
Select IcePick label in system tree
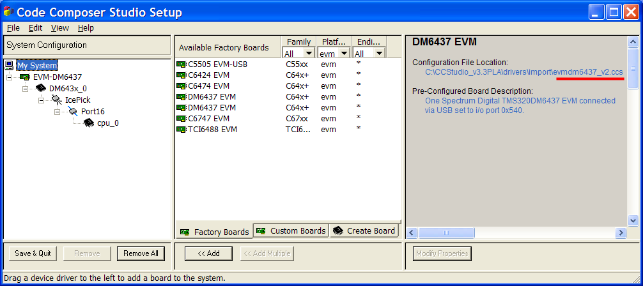[x=78, y=100]
